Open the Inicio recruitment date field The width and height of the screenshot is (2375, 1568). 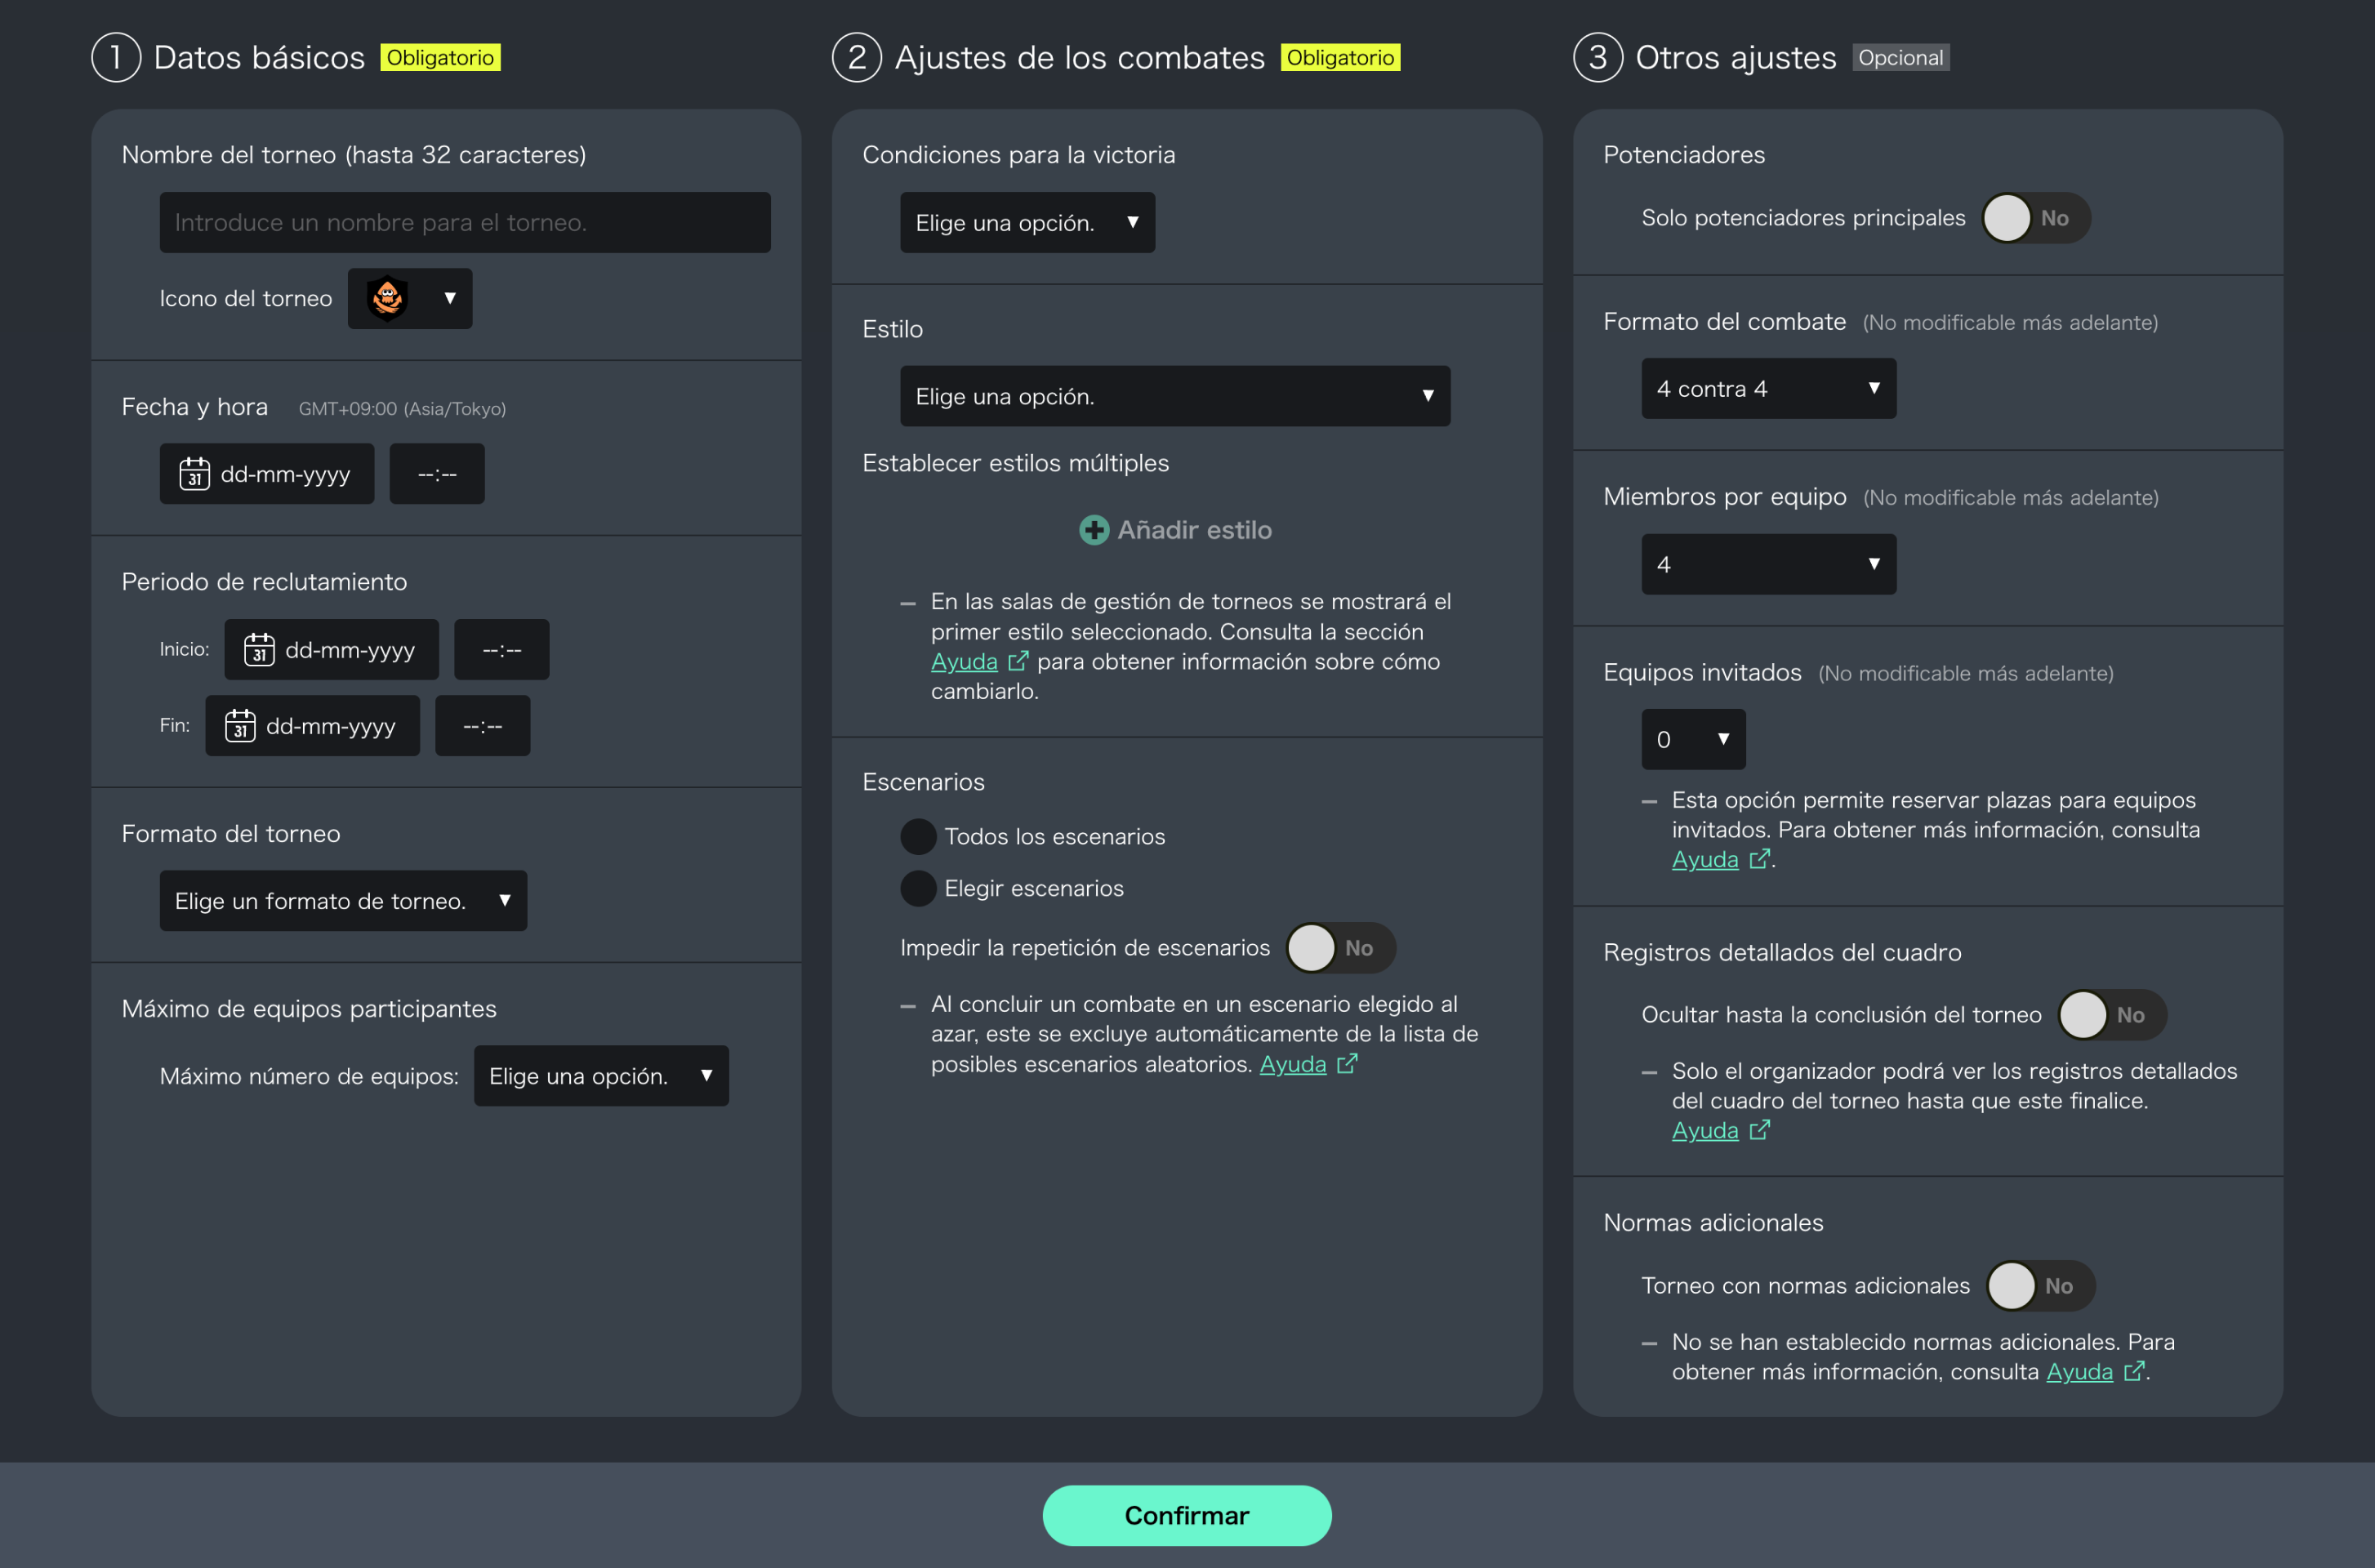click(x=332, y=650)
